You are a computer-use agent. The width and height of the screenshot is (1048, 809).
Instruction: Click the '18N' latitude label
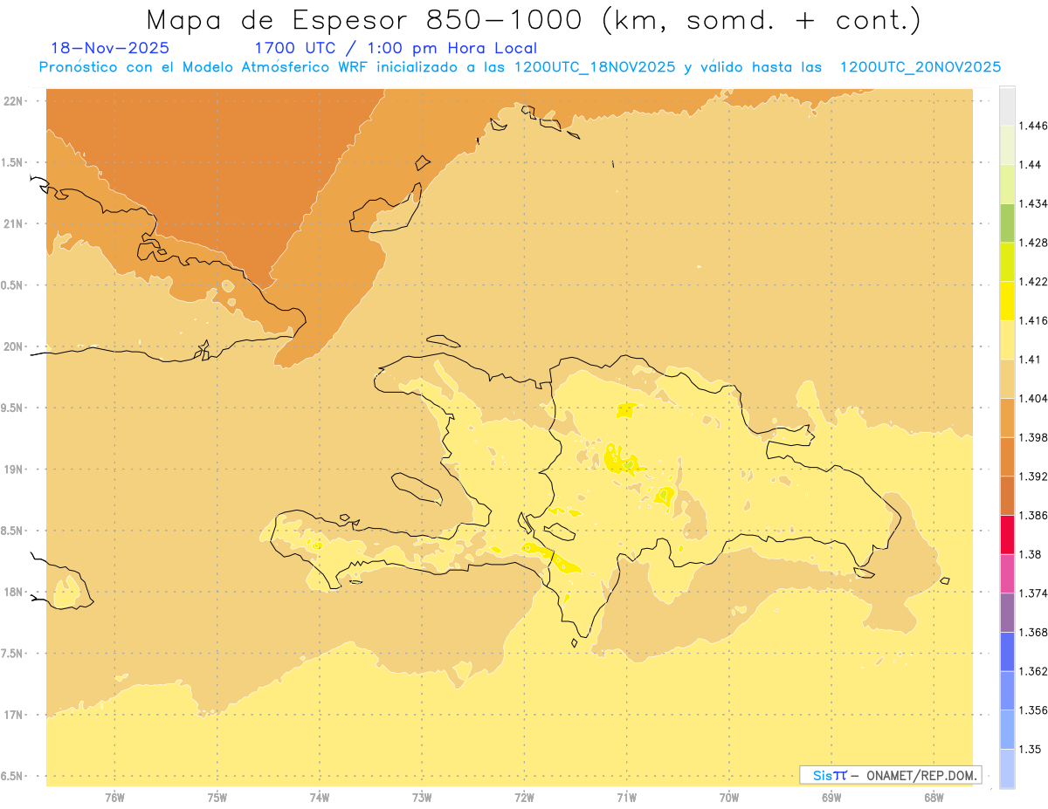[13, 593]
